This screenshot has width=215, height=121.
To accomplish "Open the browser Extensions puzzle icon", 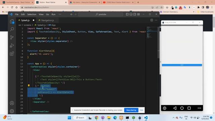I will pyautogui.click(x=199, y=7).
